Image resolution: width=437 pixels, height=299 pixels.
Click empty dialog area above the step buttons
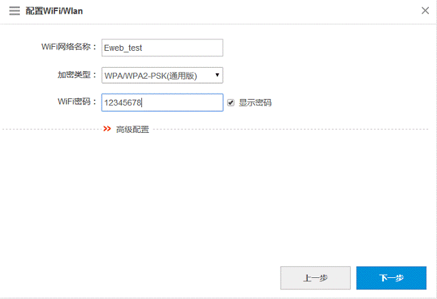(x=217, y=203)
